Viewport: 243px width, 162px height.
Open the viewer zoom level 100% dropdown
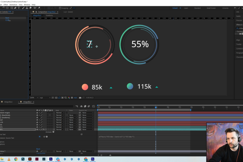(33, 98)
